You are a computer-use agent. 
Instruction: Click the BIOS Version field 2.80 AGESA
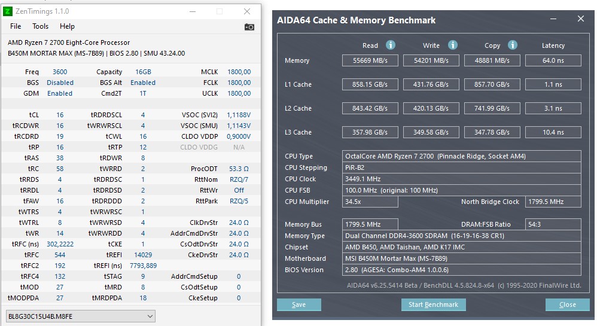pos(461,270)
